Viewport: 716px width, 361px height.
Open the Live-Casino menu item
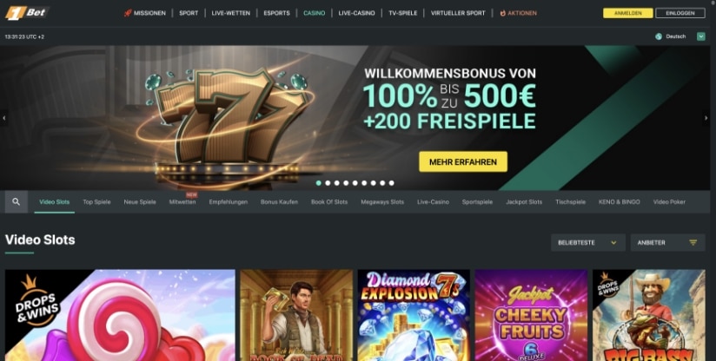point(356,13)
